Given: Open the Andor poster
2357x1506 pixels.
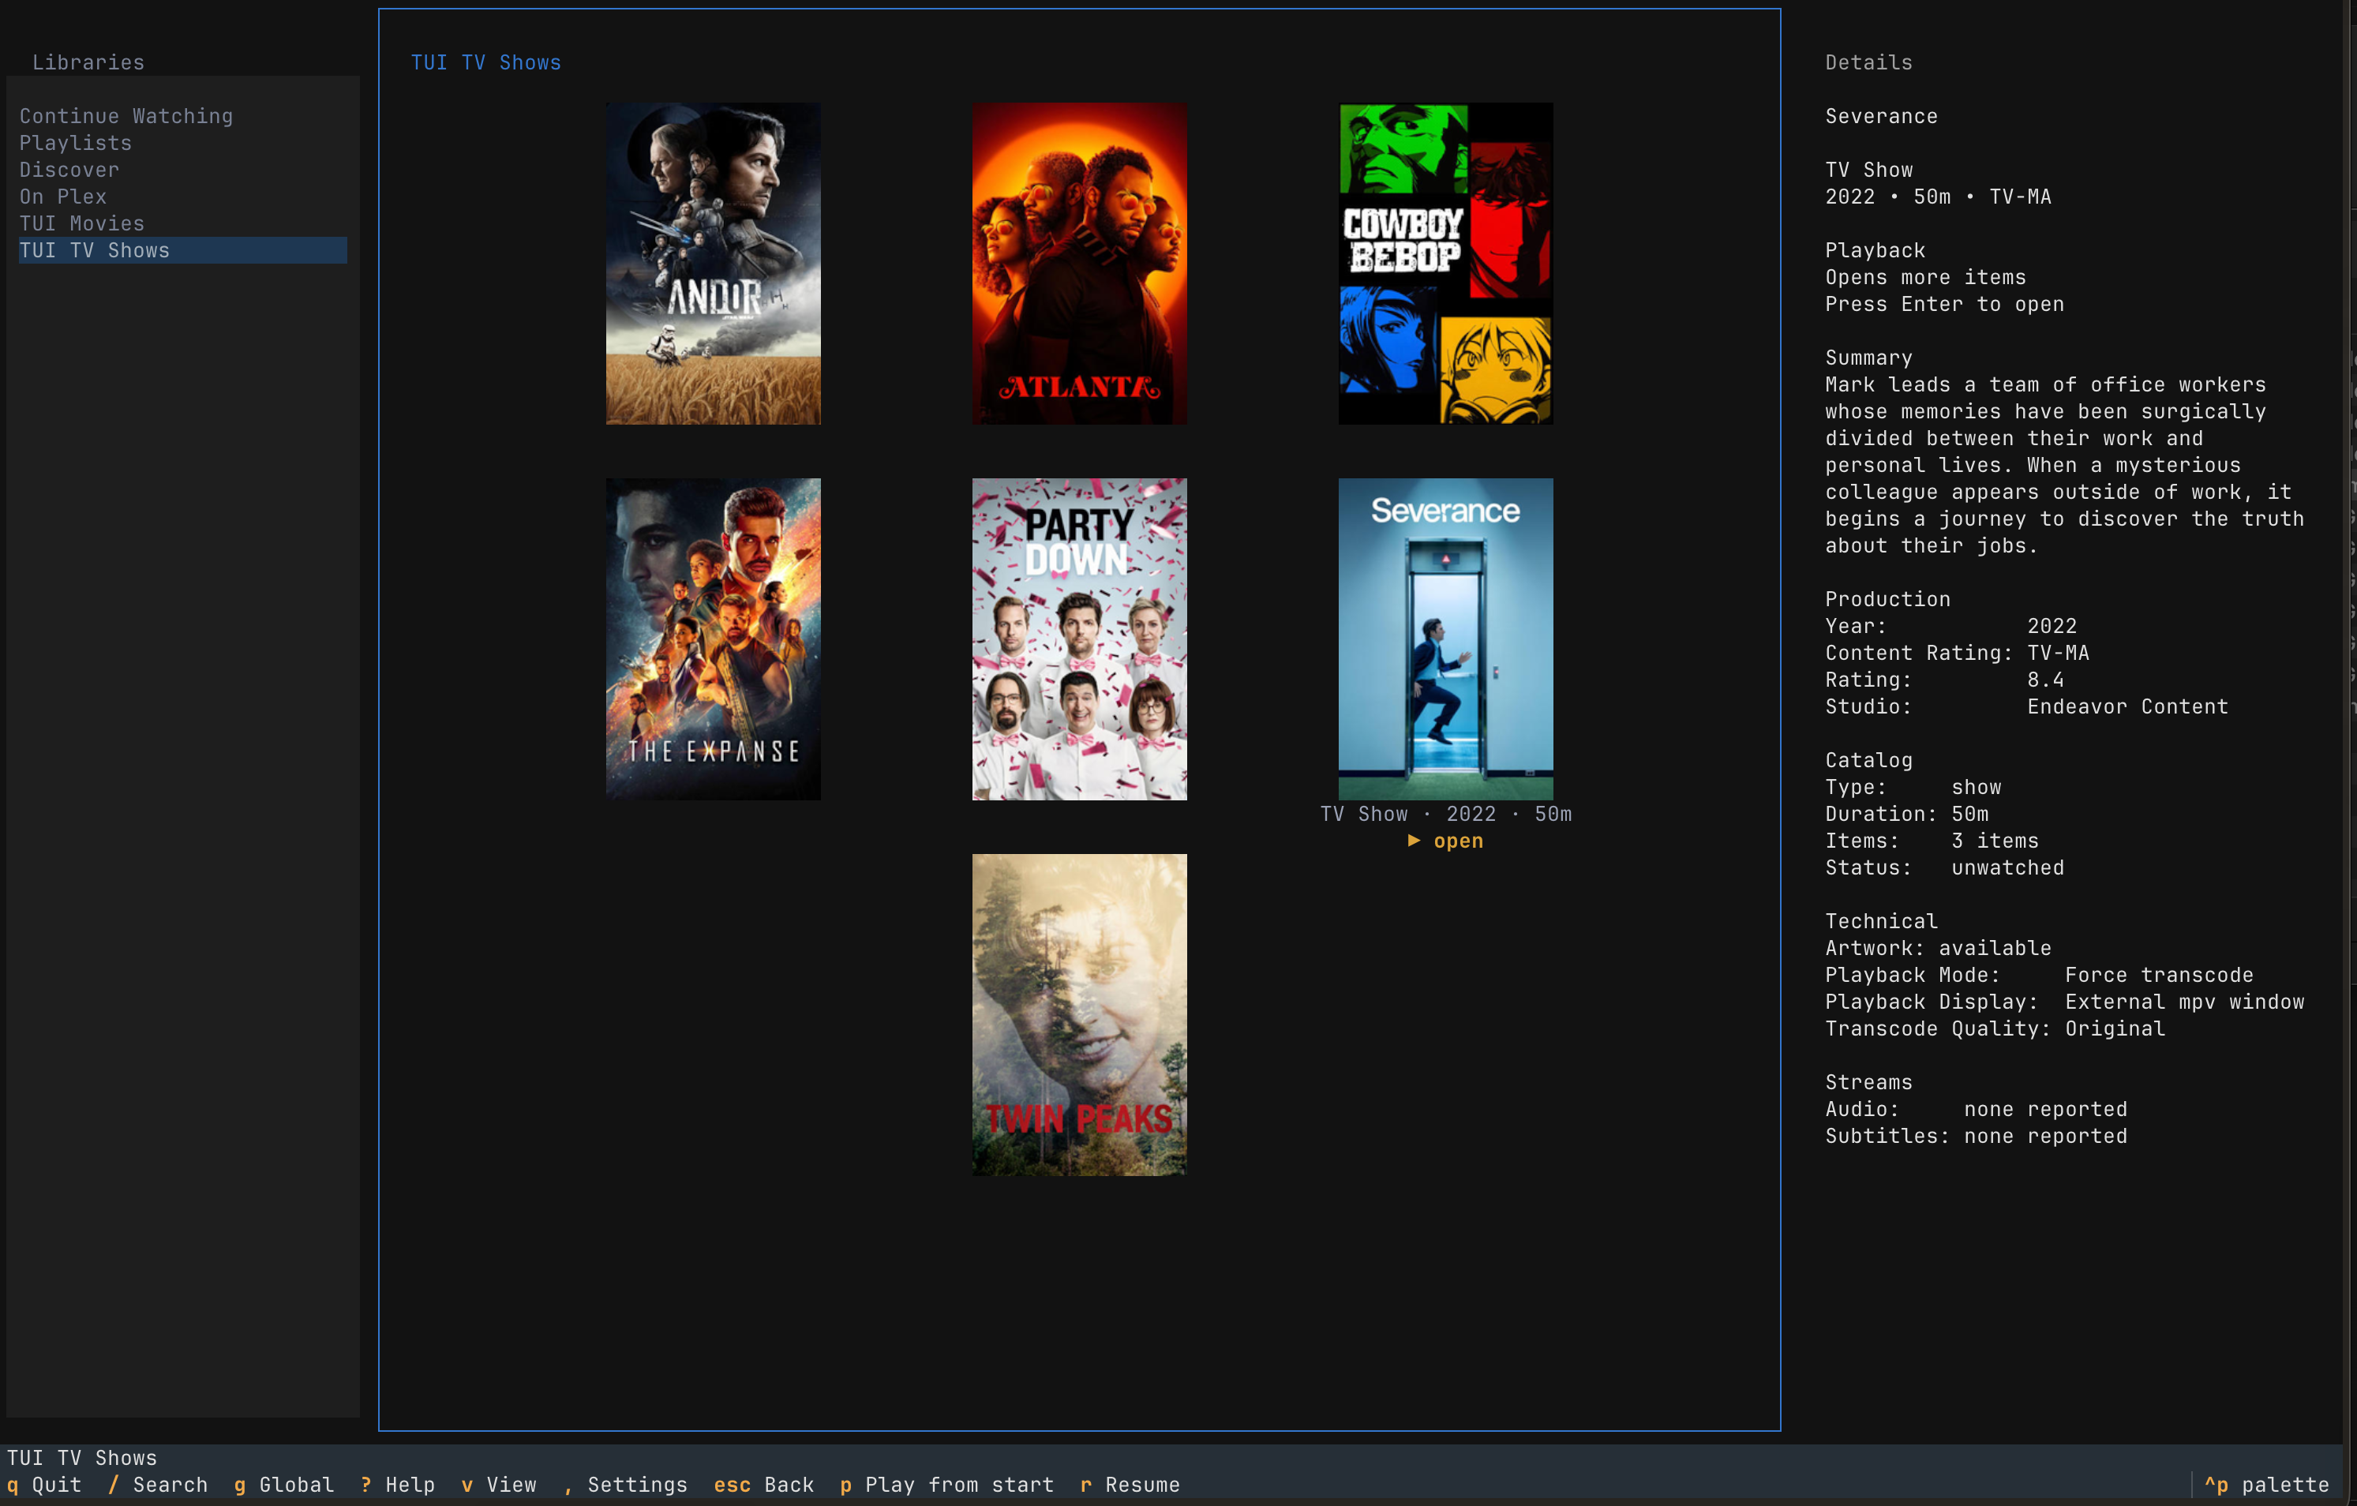Looking at the screenshot, I should tap(713, 264).
